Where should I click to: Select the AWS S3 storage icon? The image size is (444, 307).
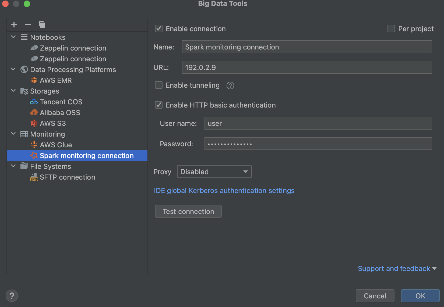pos(34,123)
